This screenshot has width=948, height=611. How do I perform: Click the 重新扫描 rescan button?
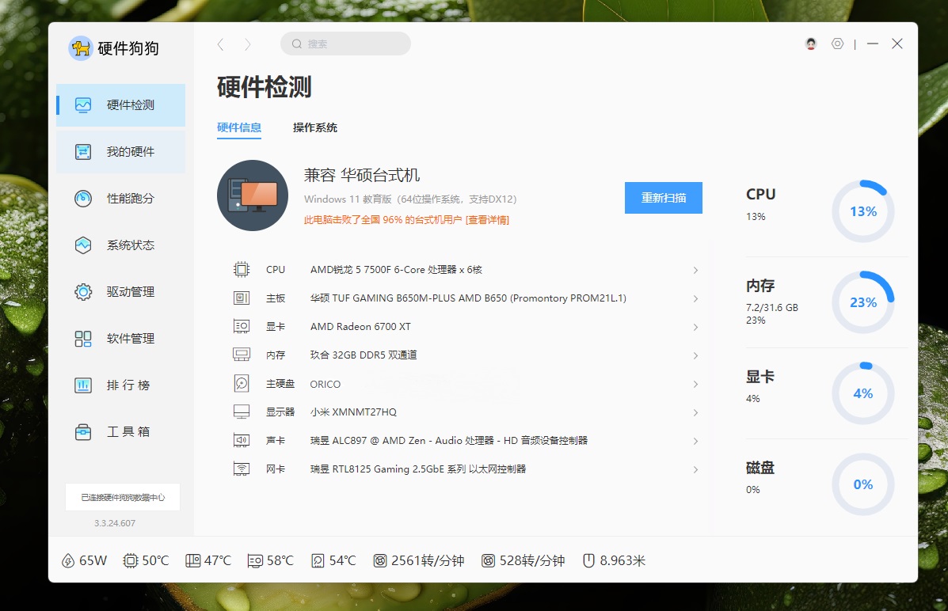pos(663,198)
